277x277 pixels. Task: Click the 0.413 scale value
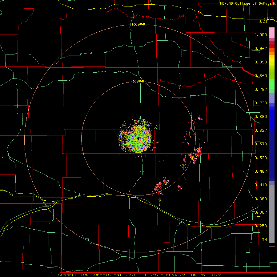click(x=261, y=185)
